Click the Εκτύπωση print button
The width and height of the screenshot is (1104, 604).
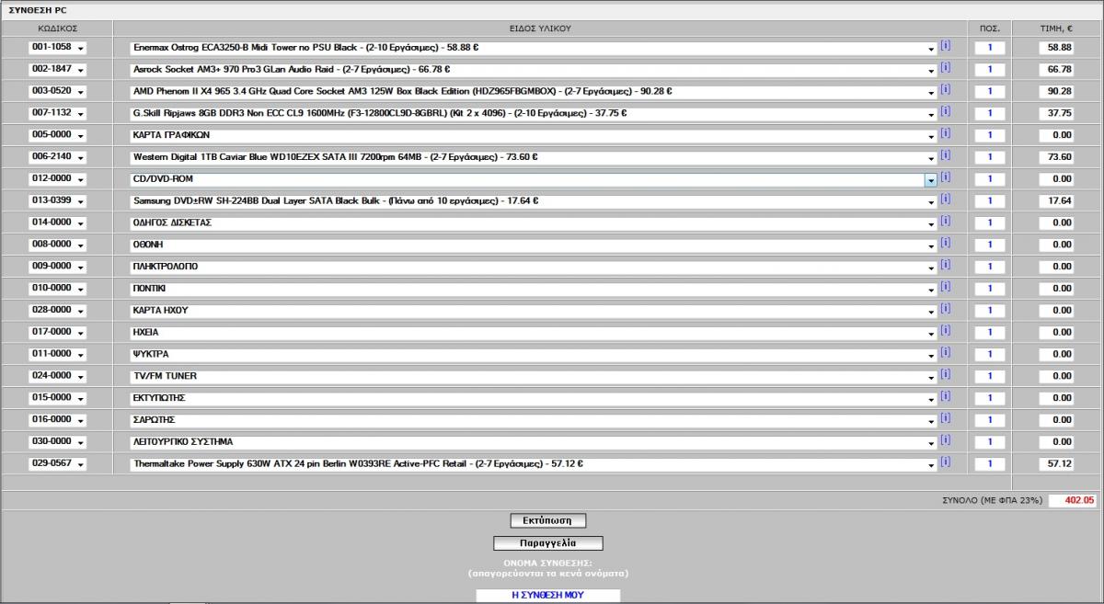click(x=548, y=520)
